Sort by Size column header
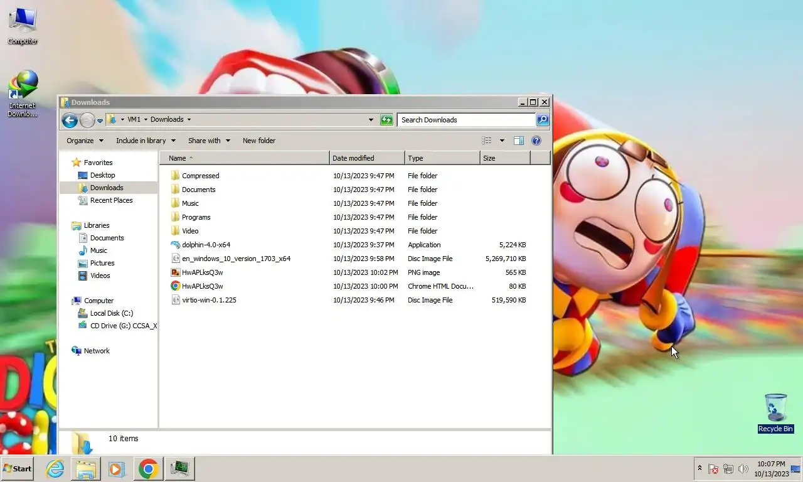The image size is (803, 482). coord(506,158)
